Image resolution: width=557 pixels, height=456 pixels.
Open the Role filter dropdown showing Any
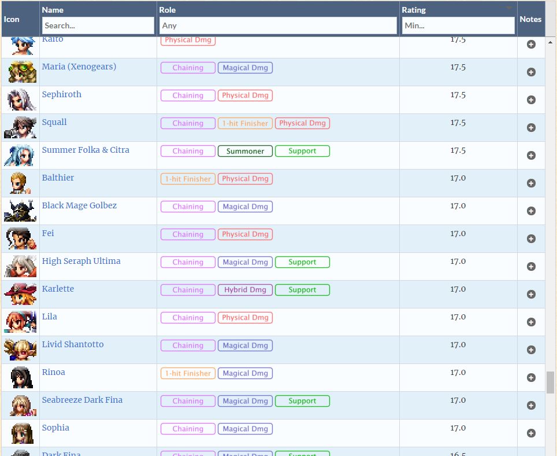coord(278,25)
